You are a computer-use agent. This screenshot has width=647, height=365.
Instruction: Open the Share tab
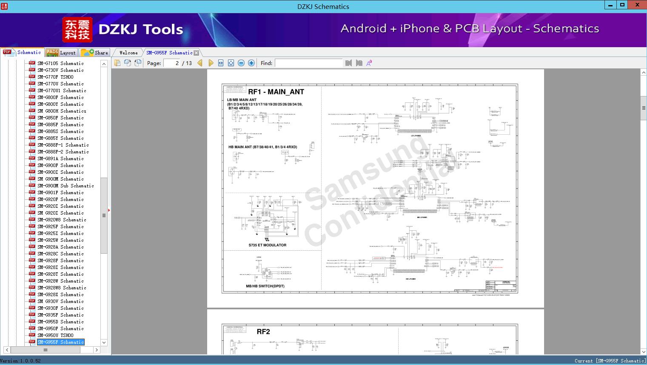[95, 53]
